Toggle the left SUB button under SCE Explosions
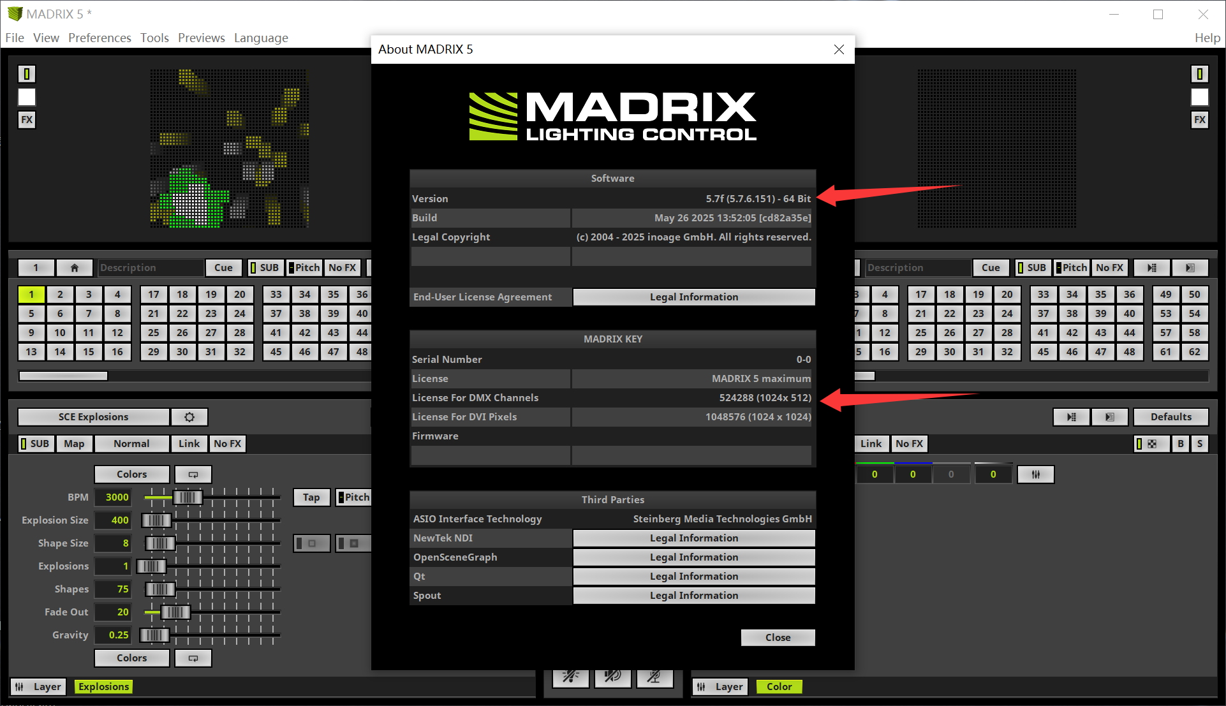This screenshot has height=706, width=1226. point(36,444)
